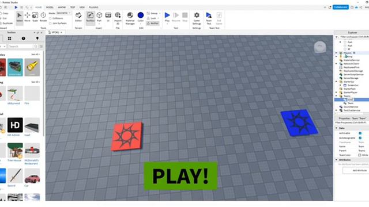
Task: Click the Toolbox search filter icon
Action: (41, 47)
